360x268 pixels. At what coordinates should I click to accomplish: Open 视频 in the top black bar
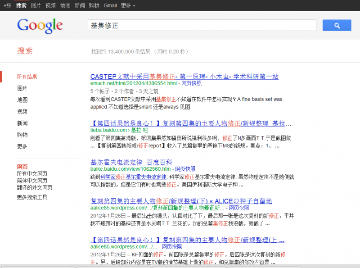50,5
